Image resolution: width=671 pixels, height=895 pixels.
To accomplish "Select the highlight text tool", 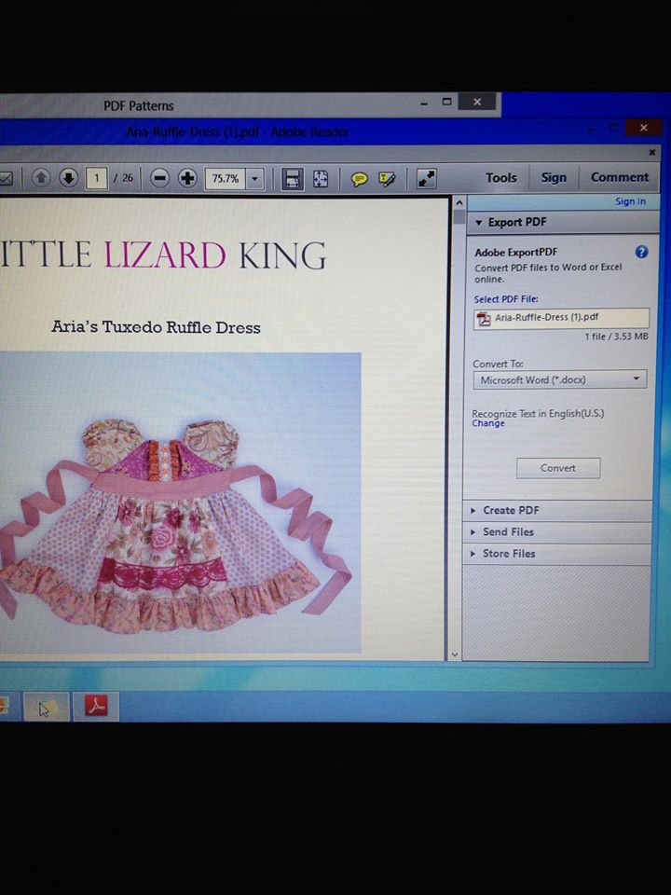I will pos(387,180).
